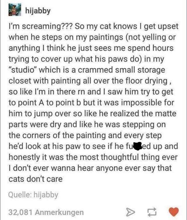The width and height of the screenshot is (187, 220).
Task: Select the word "paintings" in second line
Action: pyautogui.click(x=106, y=38)
